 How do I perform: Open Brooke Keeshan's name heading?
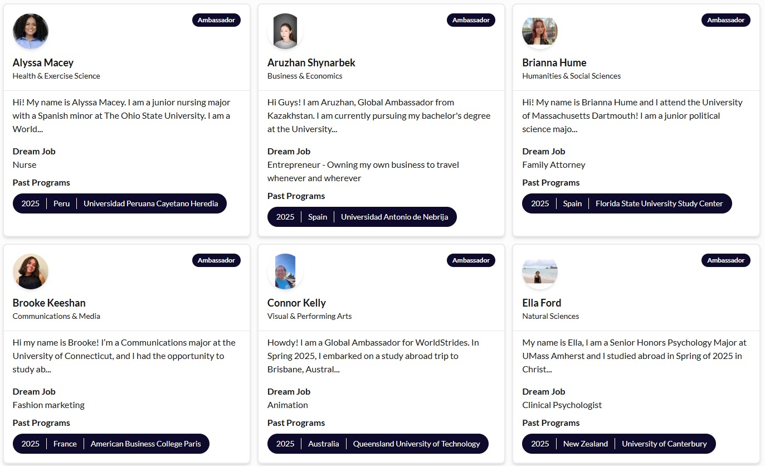point(49,303)
